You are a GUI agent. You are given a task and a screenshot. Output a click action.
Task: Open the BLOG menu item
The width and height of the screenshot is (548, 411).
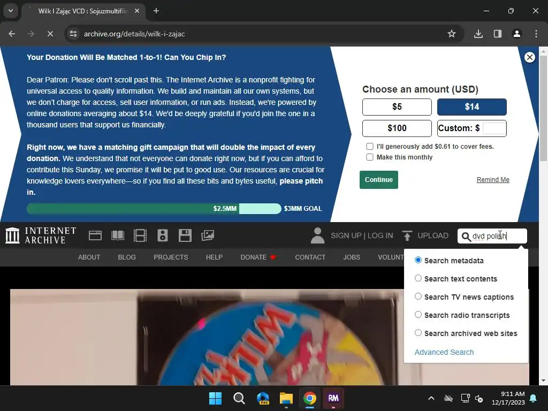127,257
